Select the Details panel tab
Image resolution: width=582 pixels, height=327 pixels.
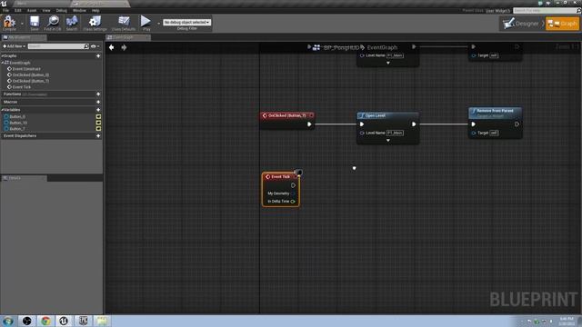point(24,178)
